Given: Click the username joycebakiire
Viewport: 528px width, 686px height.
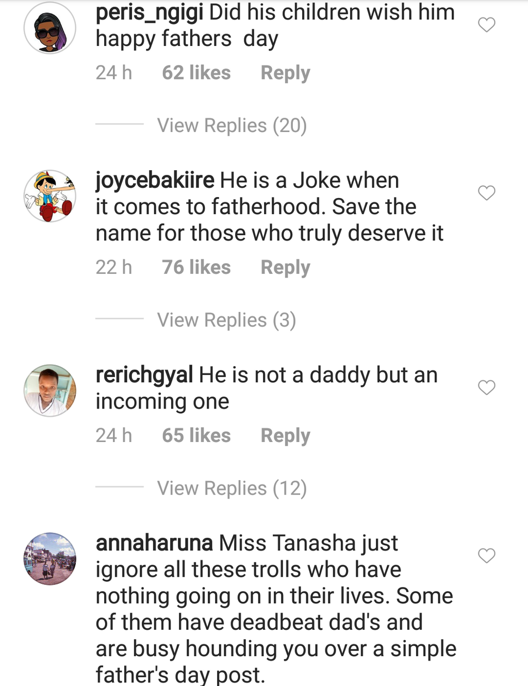Looking at the screenshot, I should (154, 180).
